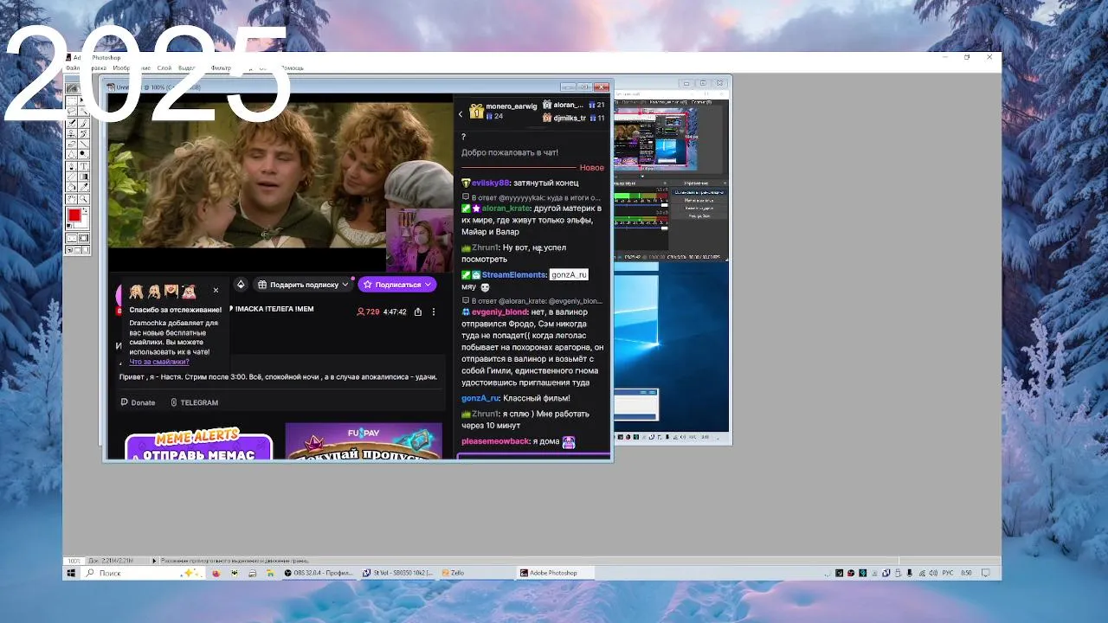
Task: Pick the white background color swatch
Action: [84, 223]
